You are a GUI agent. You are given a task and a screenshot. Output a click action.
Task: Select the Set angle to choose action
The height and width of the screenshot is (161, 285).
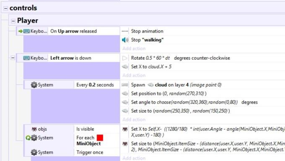point(202,102)
